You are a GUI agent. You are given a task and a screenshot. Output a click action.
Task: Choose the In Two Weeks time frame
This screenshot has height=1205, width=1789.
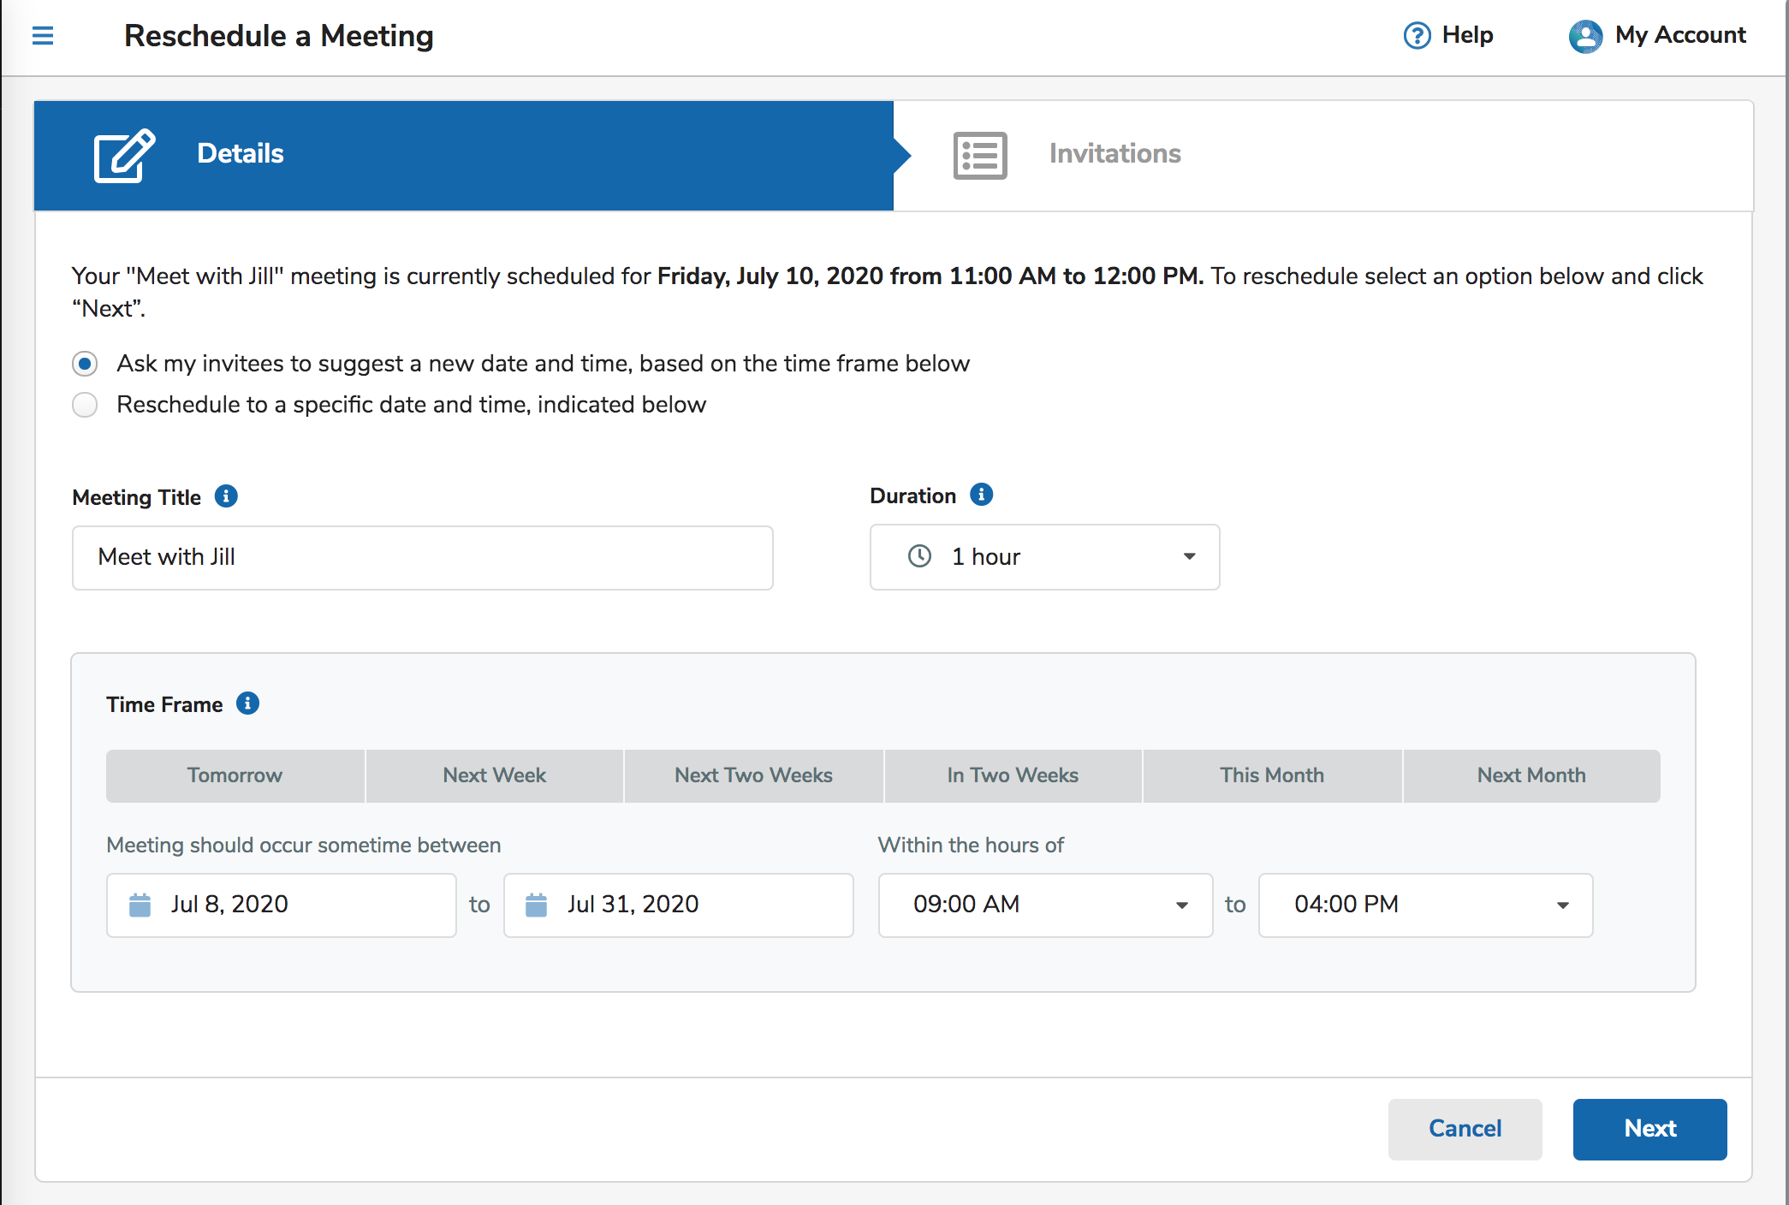[1013, 775]
